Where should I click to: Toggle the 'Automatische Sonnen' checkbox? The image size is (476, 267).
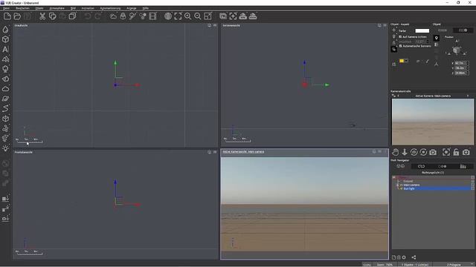point(400,46)
